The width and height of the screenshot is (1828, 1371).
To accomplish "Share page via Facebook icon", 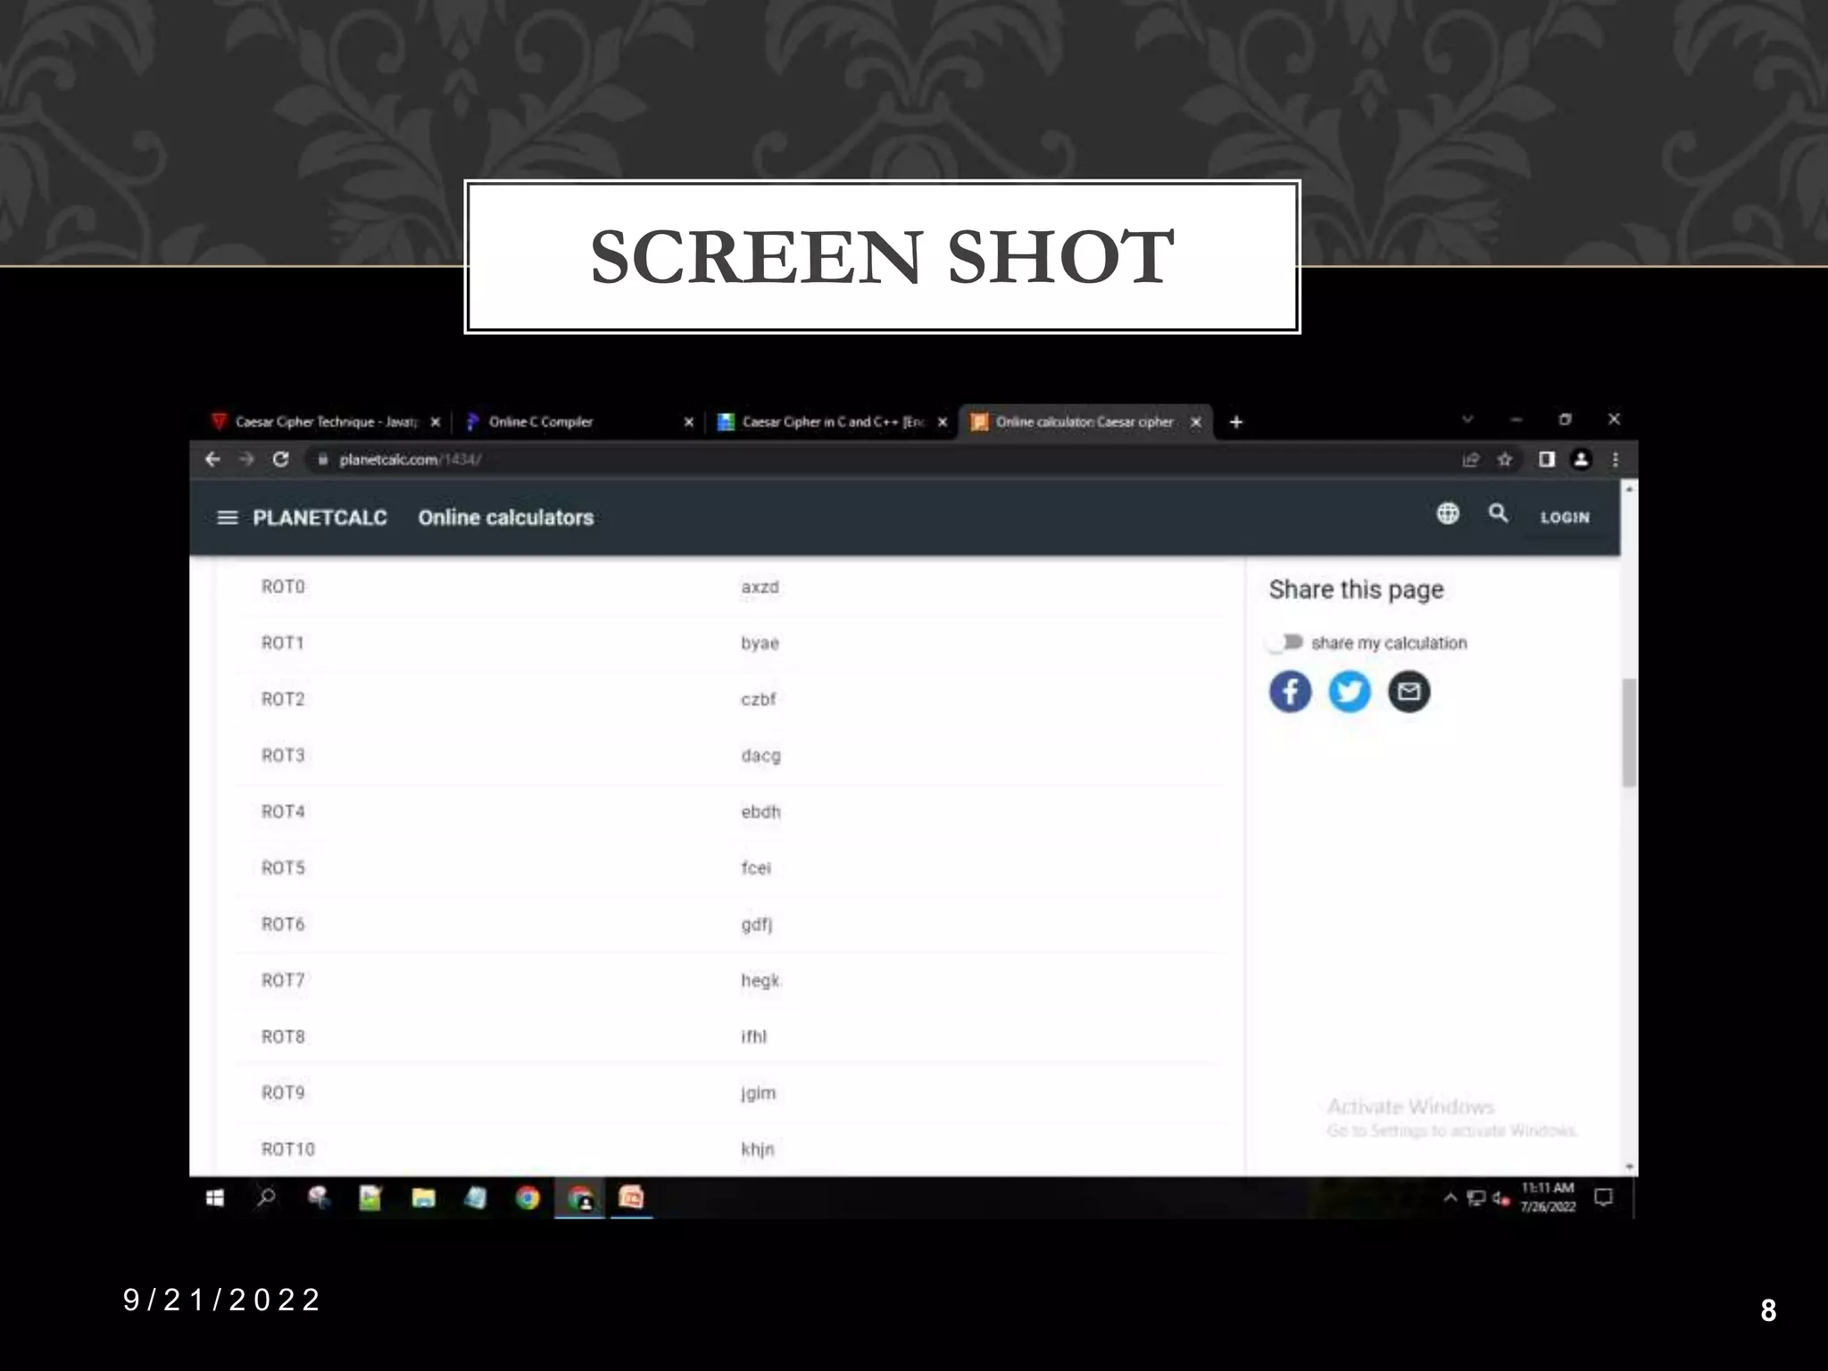I will (x=1290, y=692).
